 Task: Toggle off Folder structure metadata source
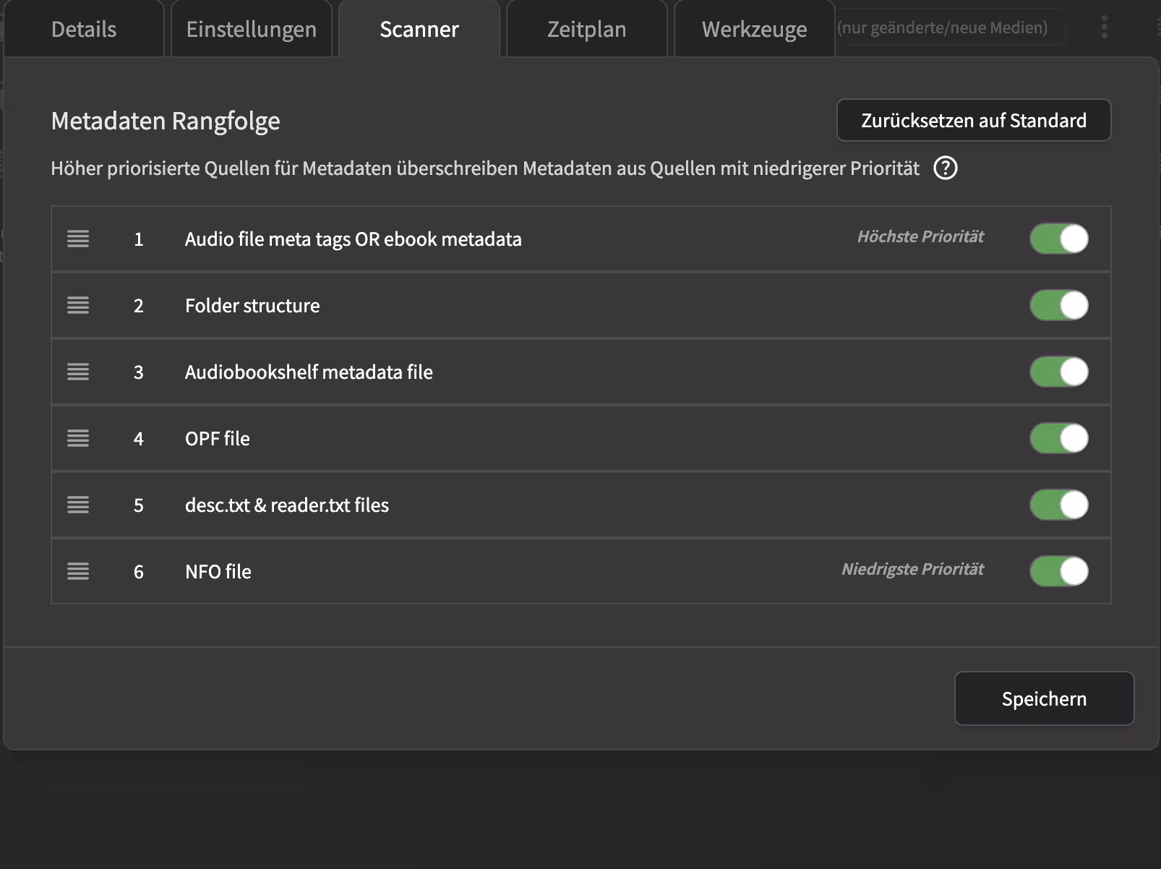tap(1058, 305)
